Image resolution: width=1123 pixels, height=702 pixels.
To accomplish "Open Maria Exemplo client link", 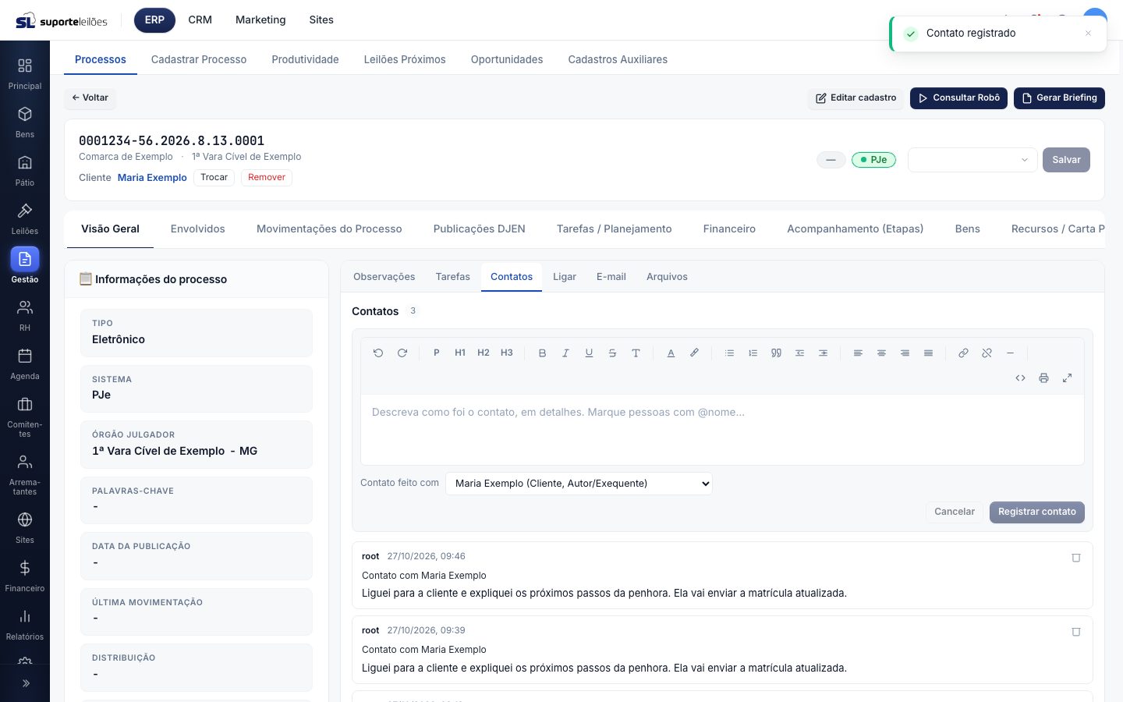I will coord(152,178).
